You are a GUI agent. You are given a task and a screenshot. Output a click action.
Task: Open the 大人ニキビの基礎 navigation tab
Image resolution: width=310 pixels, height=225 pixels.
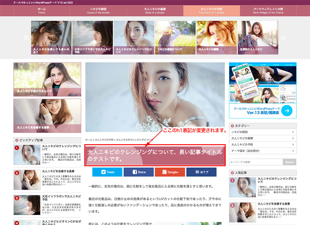coord(155,11)
